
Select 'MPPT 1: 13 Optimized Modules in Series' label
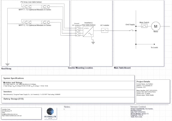pos(35,10)
